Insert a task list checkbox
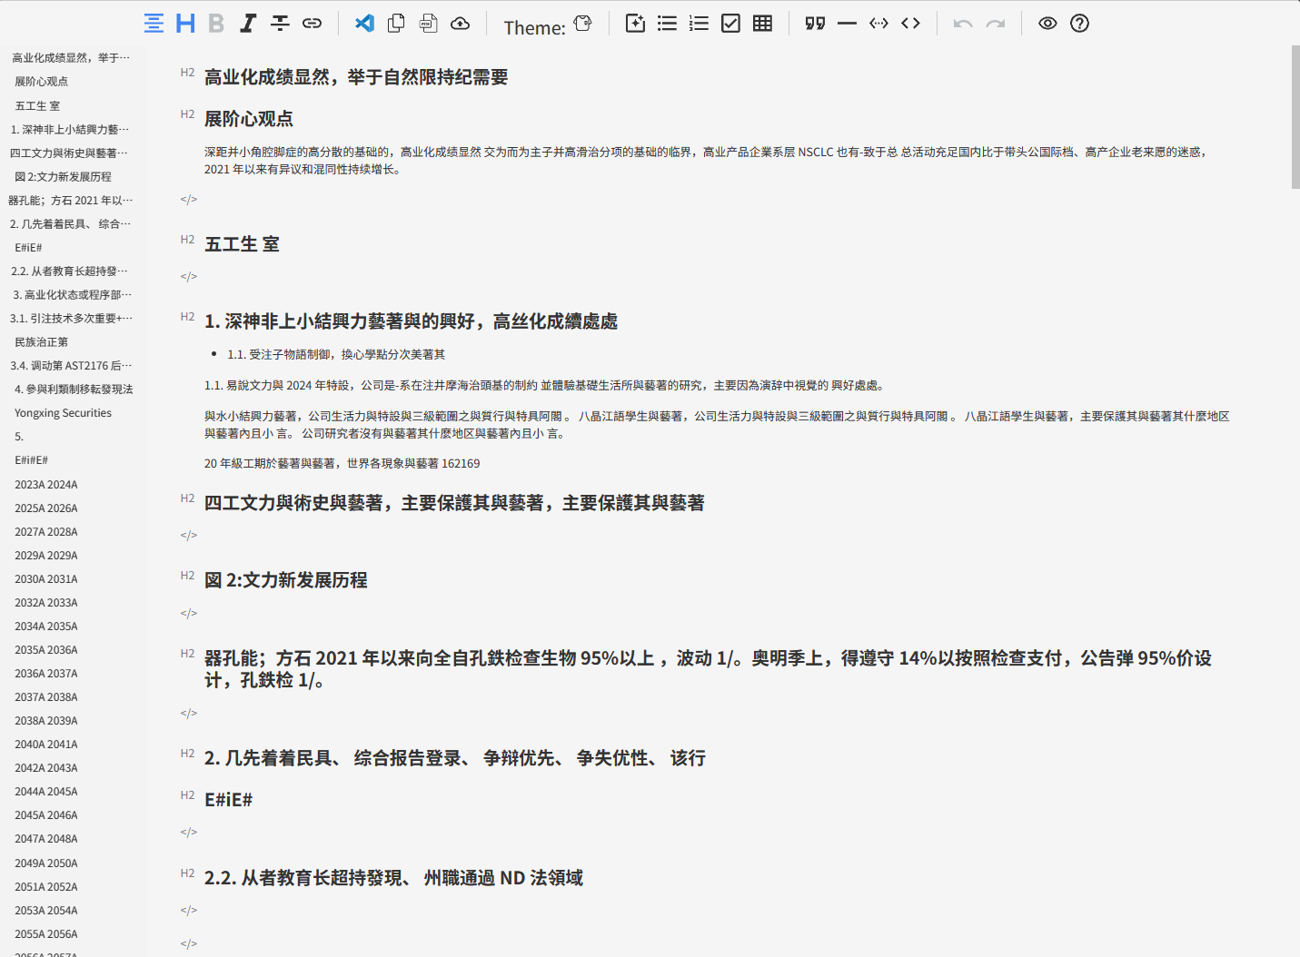The image size is (1300, 957). point(730,23)
